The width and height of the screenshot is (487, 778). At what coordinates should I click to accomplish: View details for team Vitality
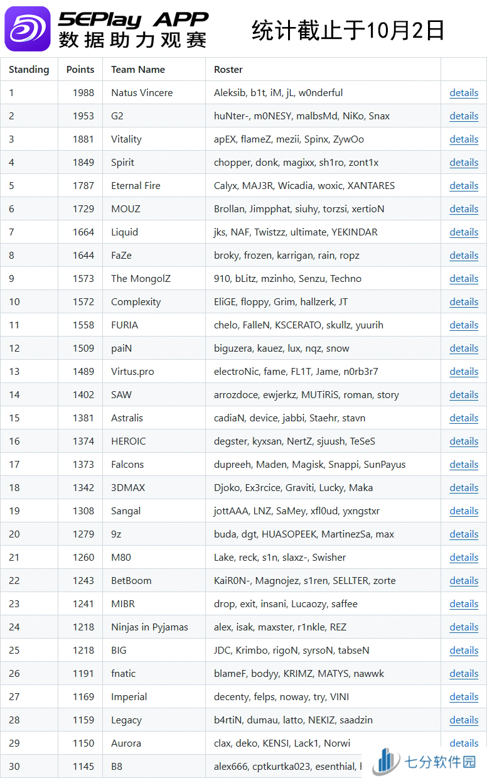(x=464, y=139)
